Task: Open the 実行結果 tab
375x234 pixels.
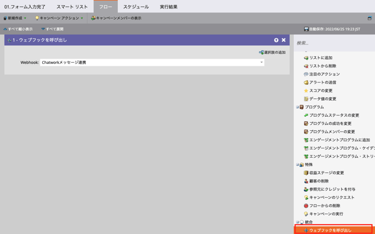Action: tap(169, 7)
